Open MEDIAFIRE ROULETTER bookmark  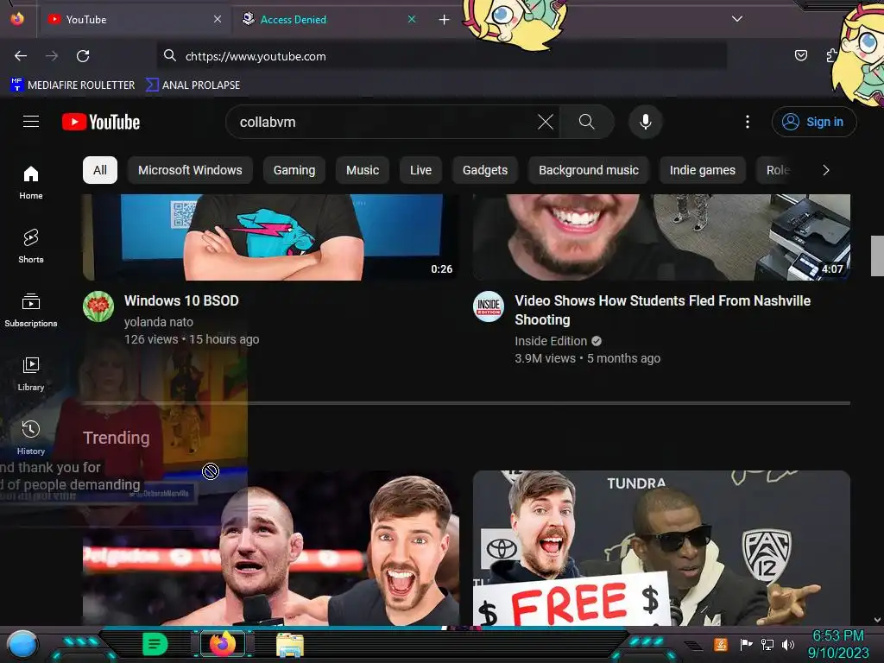(73, 85)
